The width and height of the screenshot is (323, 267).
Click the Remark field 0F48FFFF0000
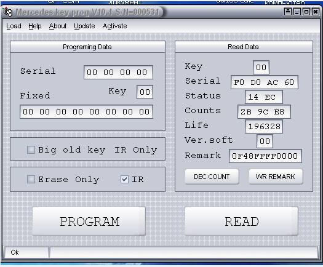pyautogui.click(x=265, y=156)
